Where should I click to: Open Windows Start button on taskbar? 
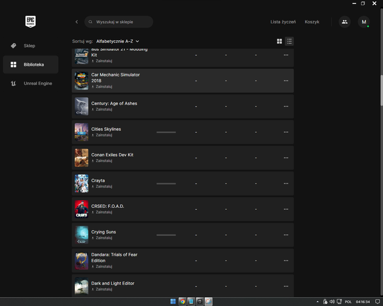(173, 301)
